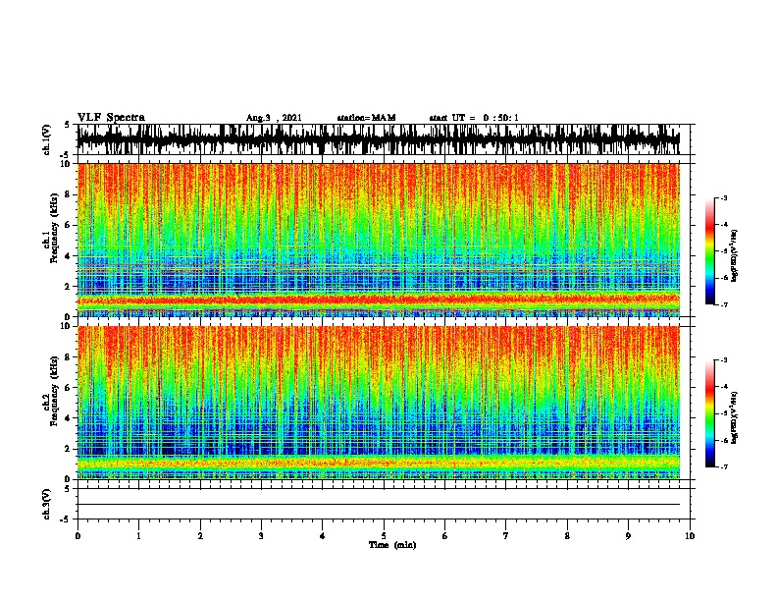This screenshot has width=777, height=601.
Task: Click the ch.2 spectrogram panel
Action: click(x=379, y=403)
